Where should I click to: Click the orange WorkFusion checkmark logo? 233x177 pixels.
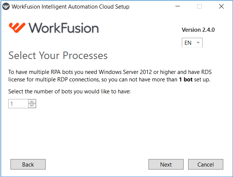click(17, 28)
